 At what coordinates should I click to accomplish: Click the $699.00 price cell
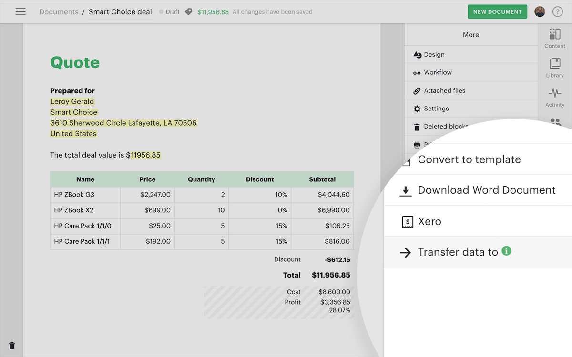click(x=147, y=210)
